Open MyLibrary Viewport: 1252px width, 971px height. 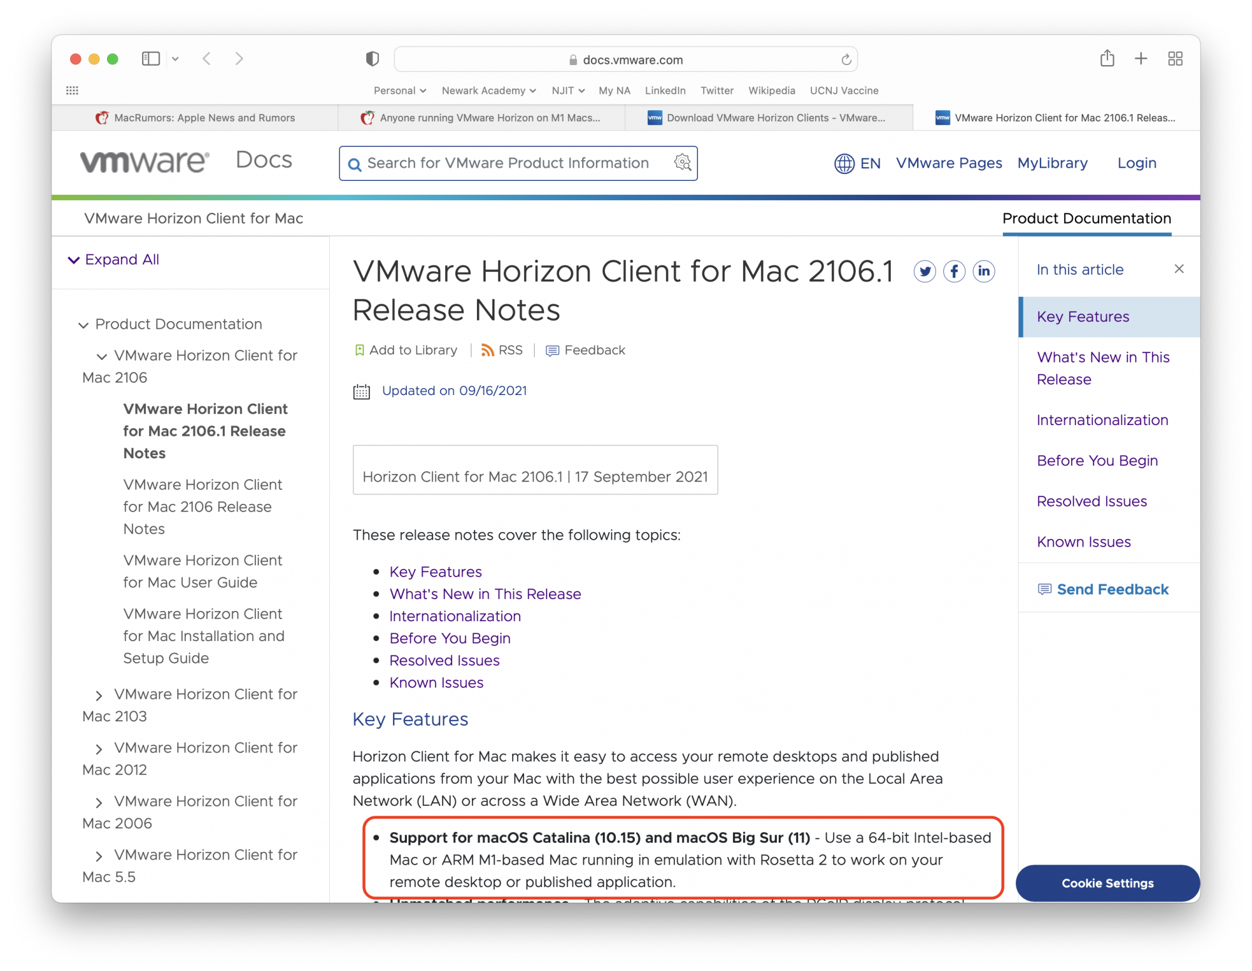click(1052, 163)
